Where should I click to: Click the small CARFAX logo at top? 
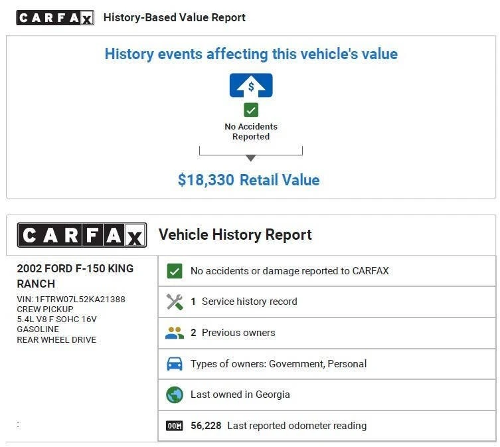coord(55,17)
